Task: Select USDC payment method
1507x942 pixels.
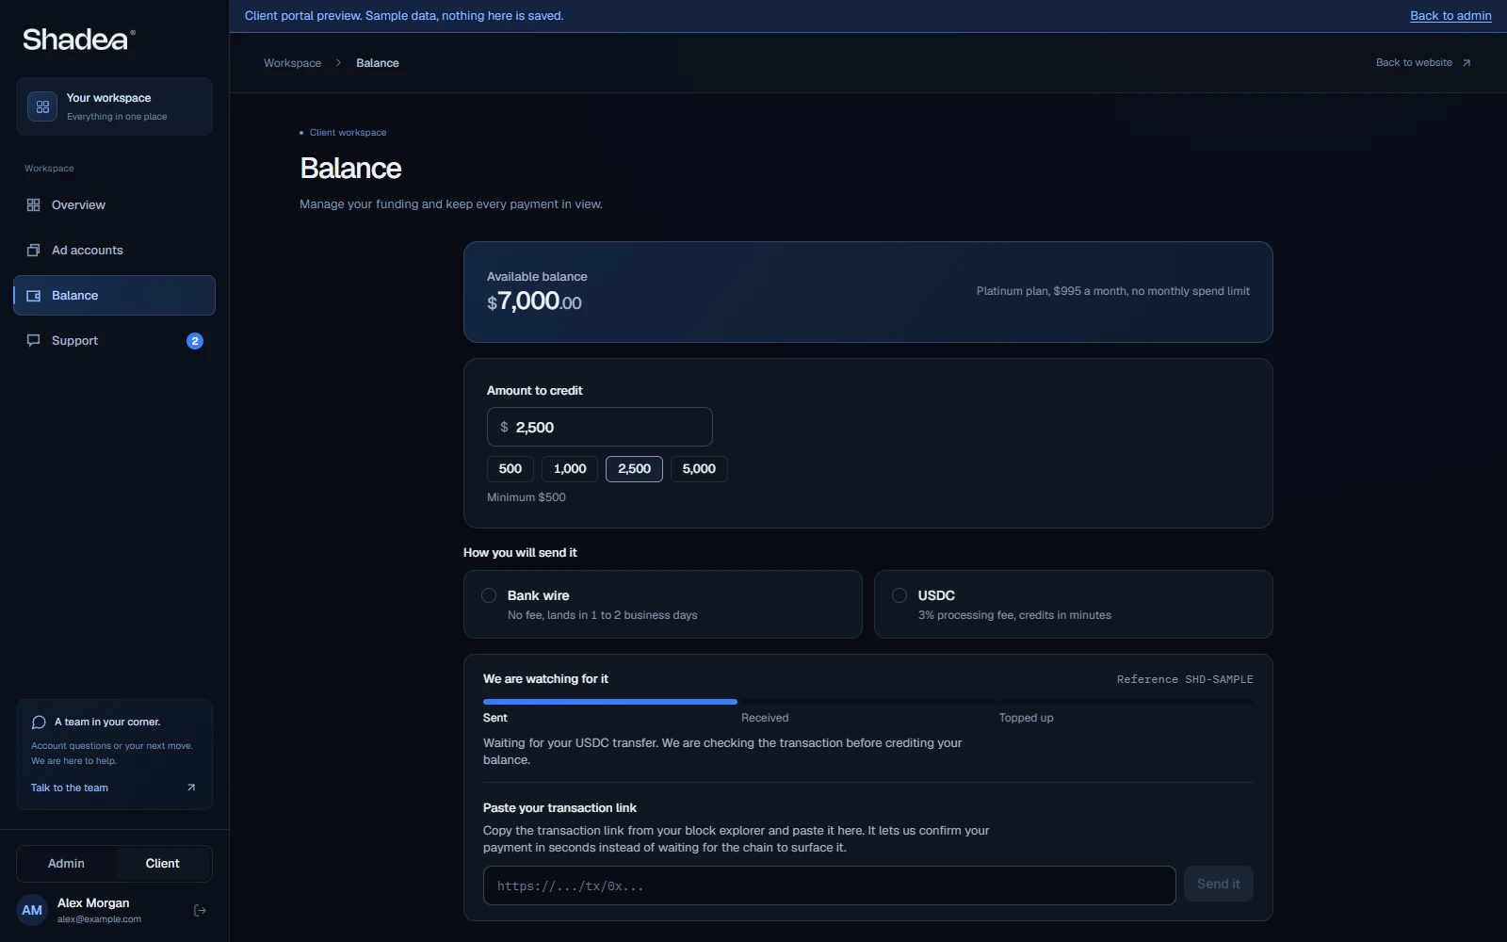Action: click(x=1074, y=605)
